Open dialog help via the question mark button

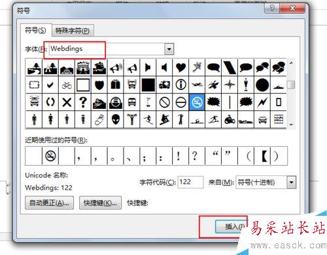click(271, 8)
